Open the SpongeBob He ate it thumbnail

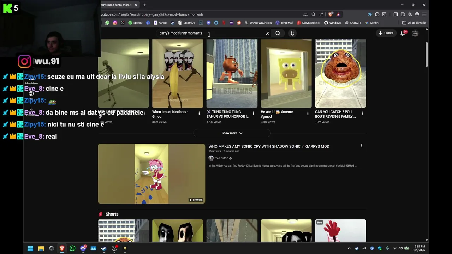coord(286,73)
